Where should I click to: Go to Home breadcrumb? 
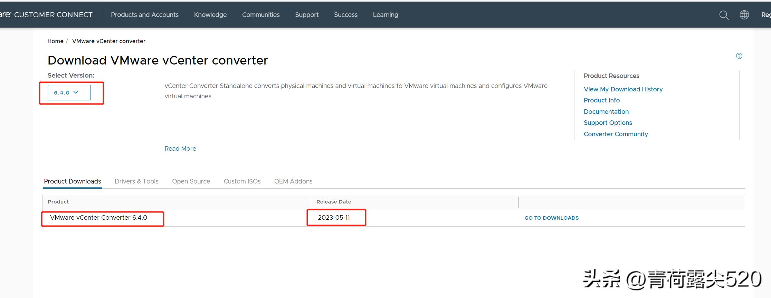point(55,41)
